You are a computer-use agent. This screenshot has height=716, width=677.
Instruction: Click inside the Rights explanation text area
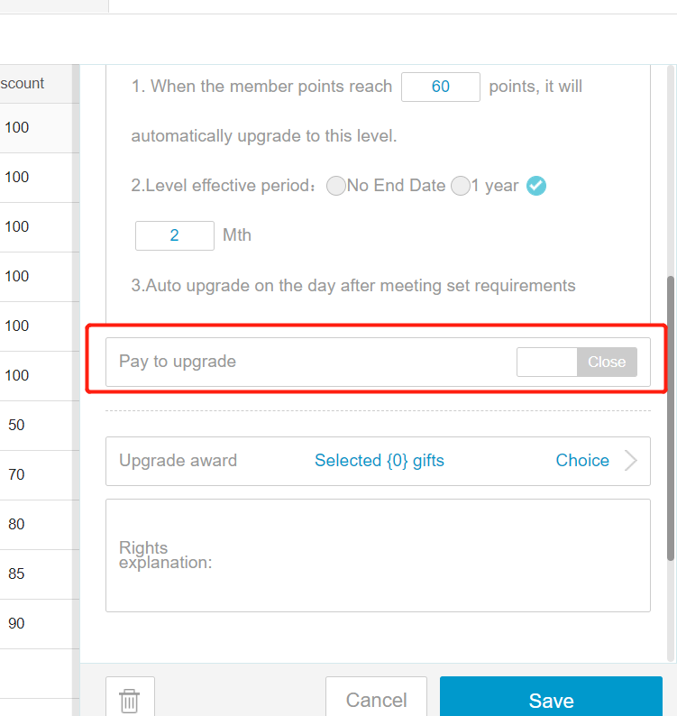click(378, 555)
